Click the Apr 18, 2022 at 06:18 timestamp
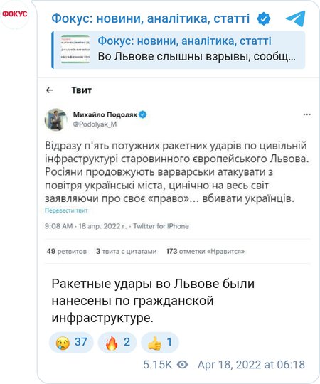Screen dimensions: 320x384 (x=251, y=365)
